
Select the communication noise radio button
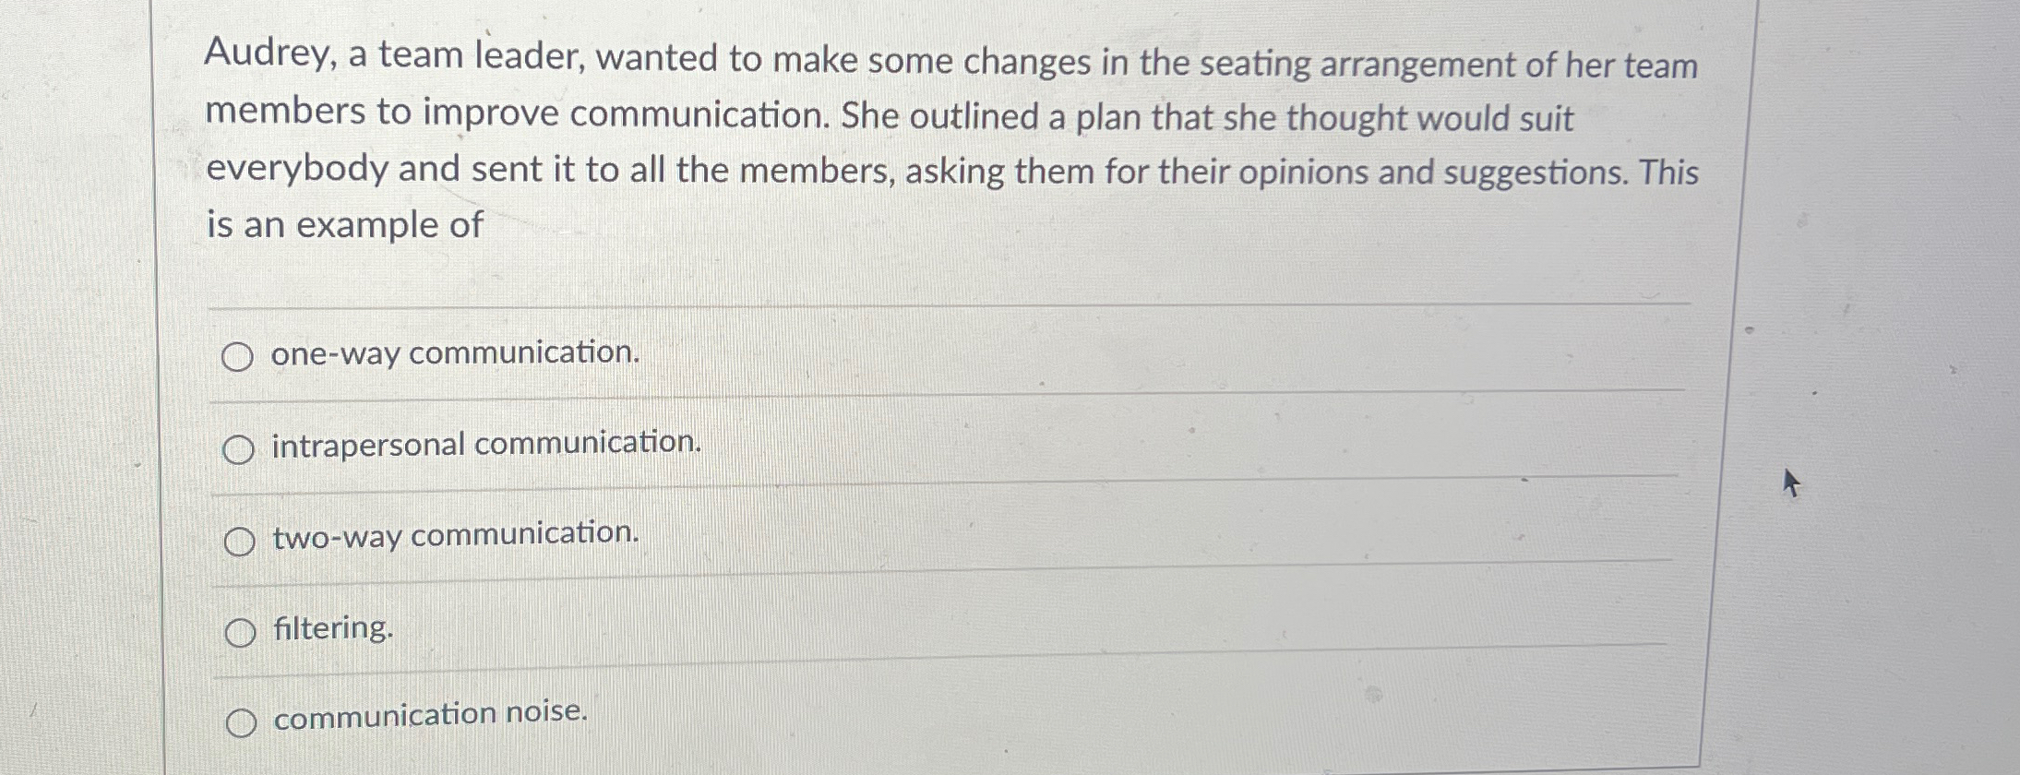(244, 721)
